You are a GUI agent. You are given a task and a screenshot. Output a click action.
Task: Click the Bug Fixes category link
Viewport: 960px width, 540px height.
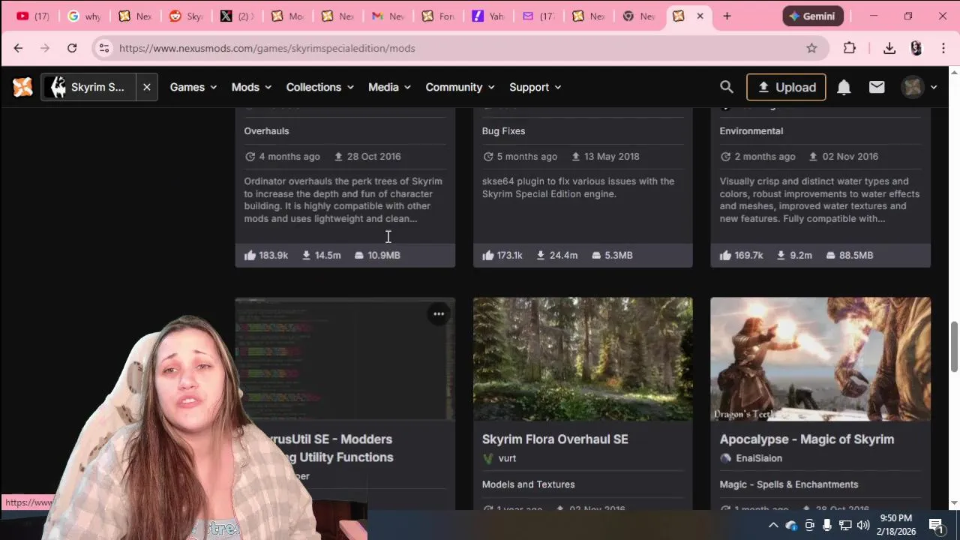503,130
